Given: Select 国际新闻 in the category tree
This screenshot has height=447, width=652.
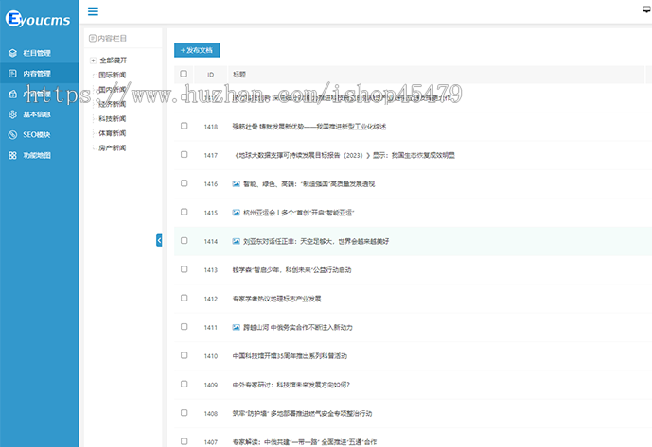Looking at the screenshot, I should 113,75.
